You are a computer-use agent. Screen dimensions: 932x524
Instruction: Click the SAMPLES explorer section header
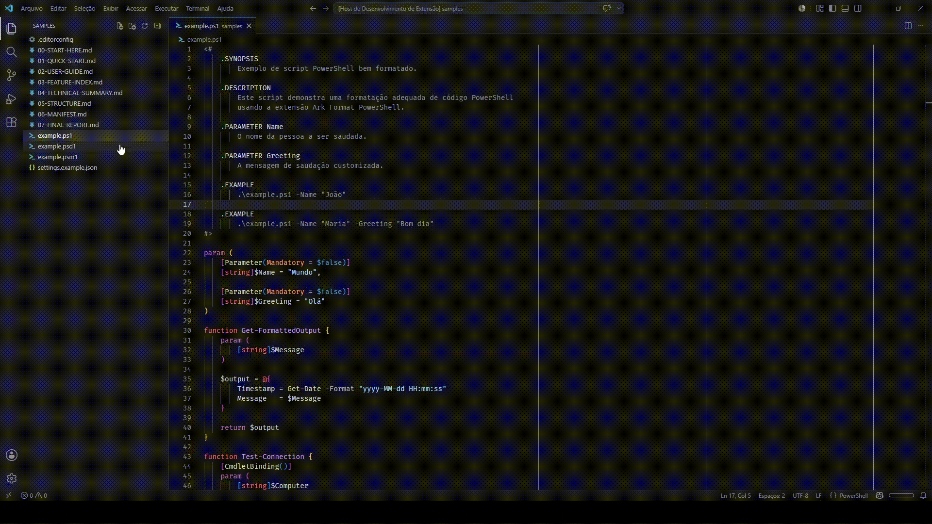pos(44,26)
